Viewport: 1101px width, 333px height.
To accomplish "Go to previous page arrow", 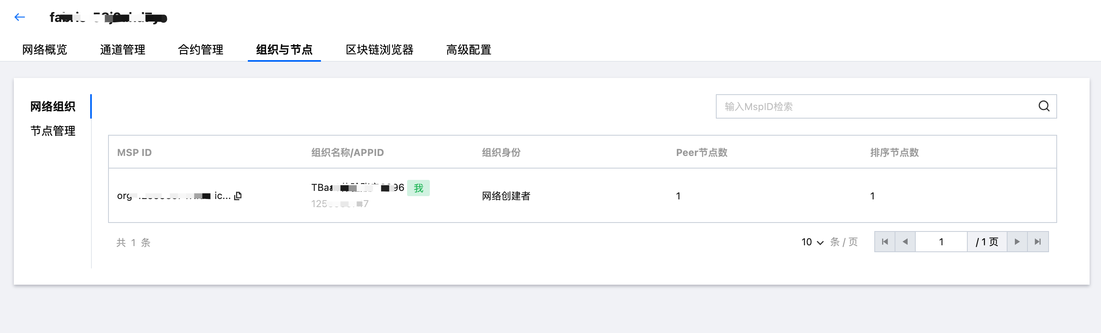I will pyautogui.click(x=905, y=242).
